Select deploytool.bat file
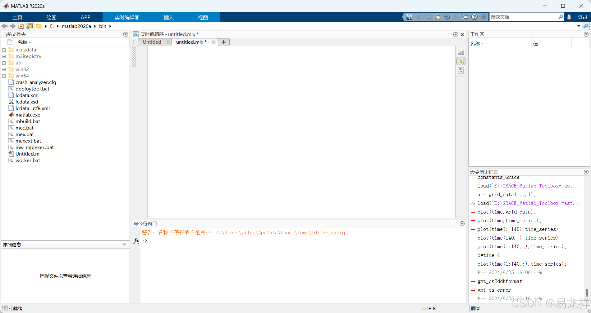The image size is (591, 313). coord(32,89)
